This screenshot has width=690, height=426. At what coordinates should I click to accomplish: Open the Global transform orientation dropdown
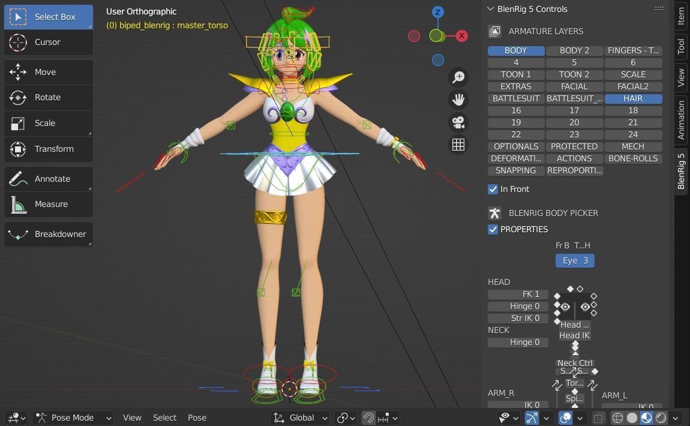tap(300, 418)
